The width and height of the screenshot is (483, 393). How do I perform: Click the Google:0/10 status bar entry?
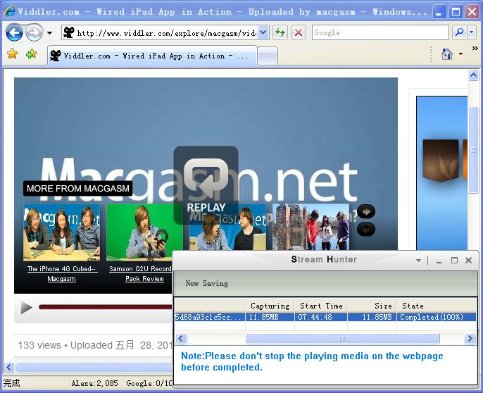pos(149,383)
